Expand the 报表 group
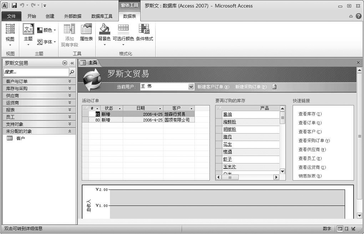Viewport: 364px width, 234px height. coord(39,110)
